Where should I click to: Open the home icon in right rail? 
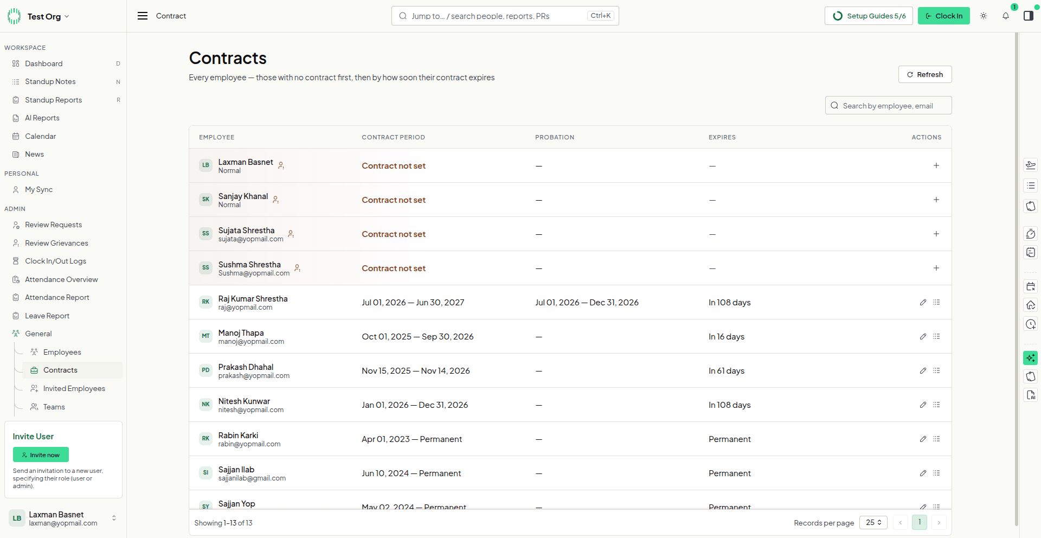[x=1031, y=305]
